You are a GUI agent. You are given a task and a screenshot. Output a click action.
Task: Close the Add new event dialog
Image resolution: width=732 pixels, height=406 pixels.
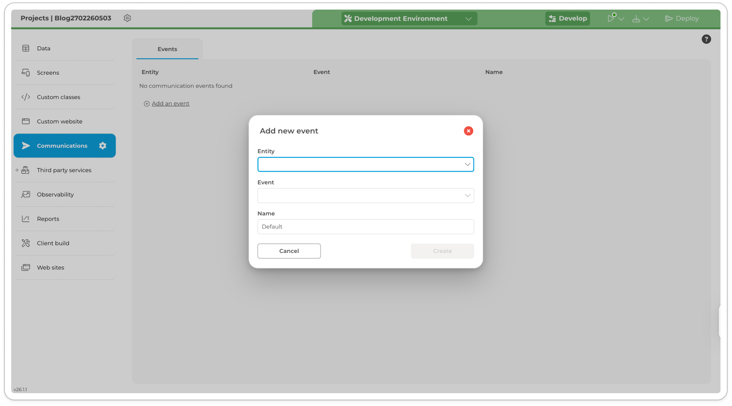coord(468,131)
